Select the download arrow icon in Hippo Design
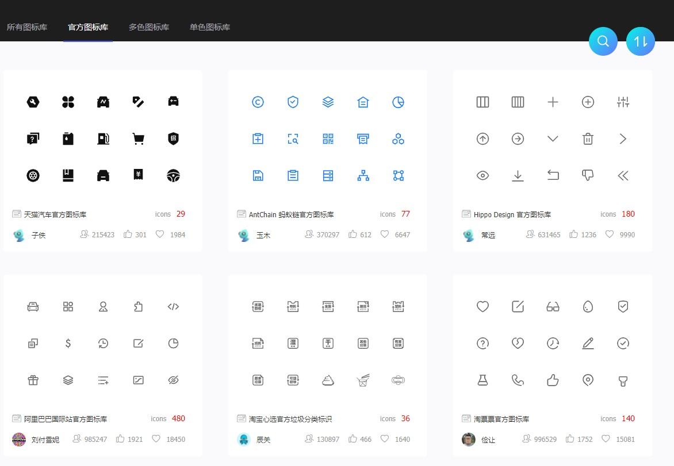The width and height of the screenshot is (674, 466). 518,176
